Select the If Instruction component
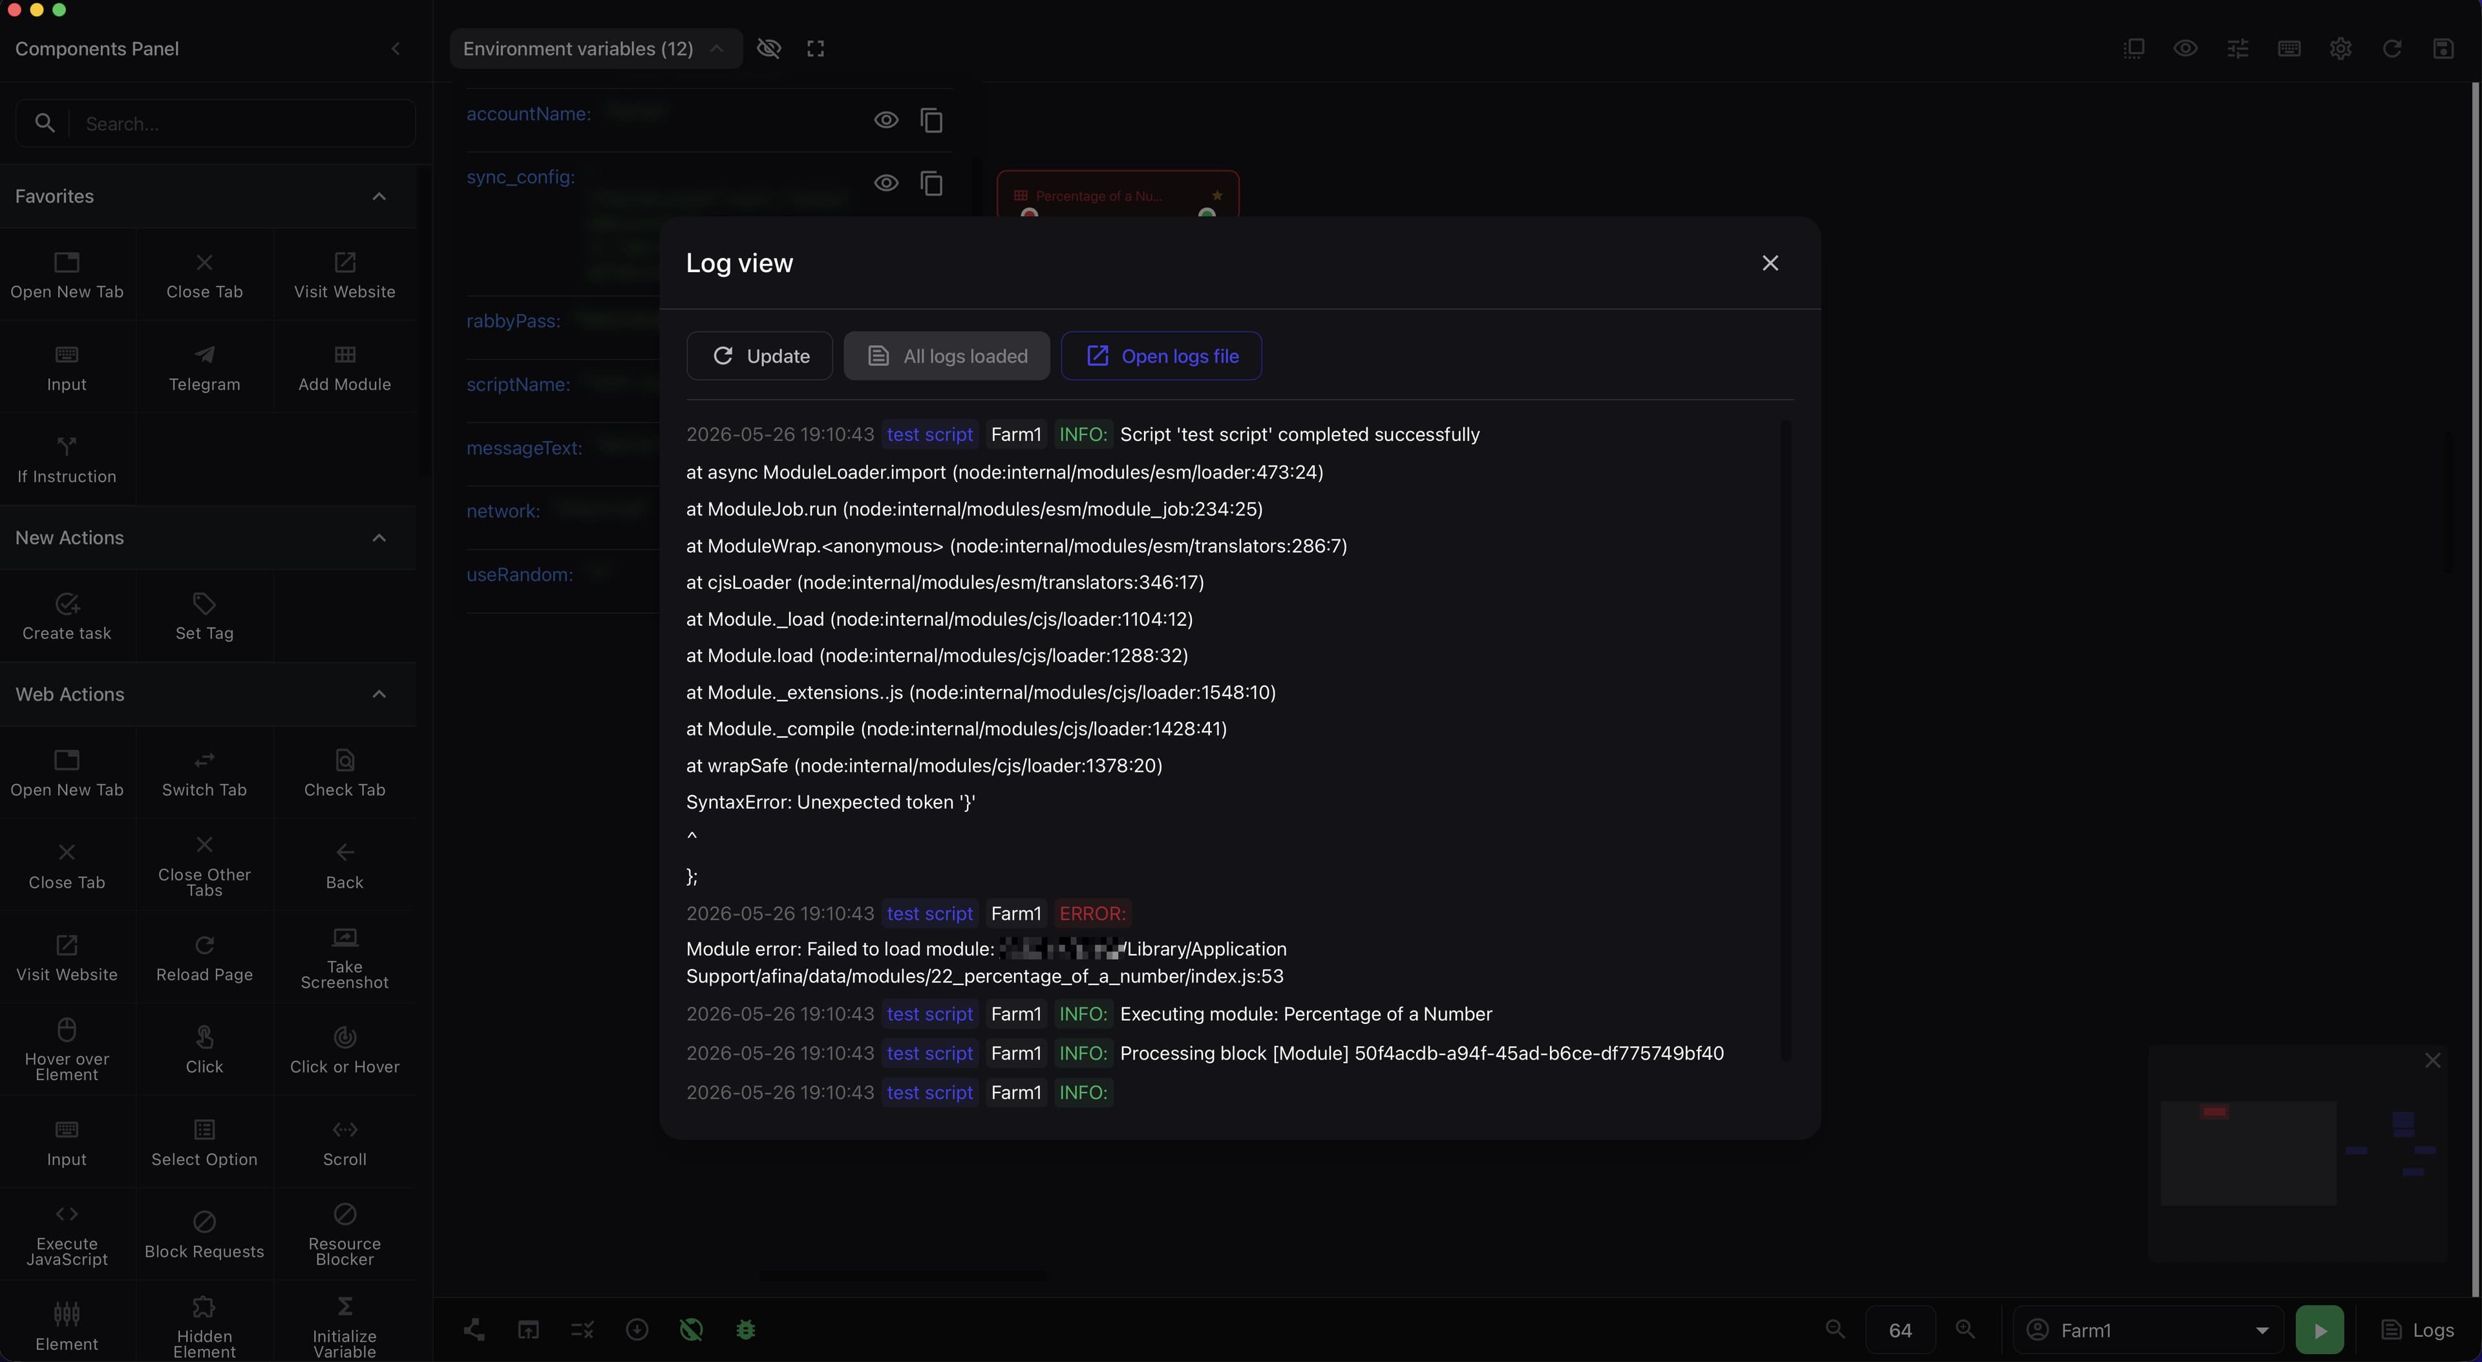 pyautogui.click(x=67, y=461)
